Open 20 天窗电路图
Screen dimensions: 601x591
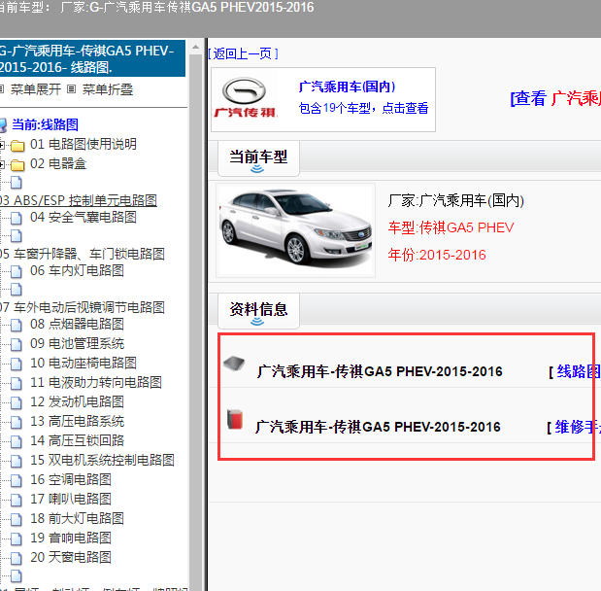pyautogui.click(x=71, y=557)
